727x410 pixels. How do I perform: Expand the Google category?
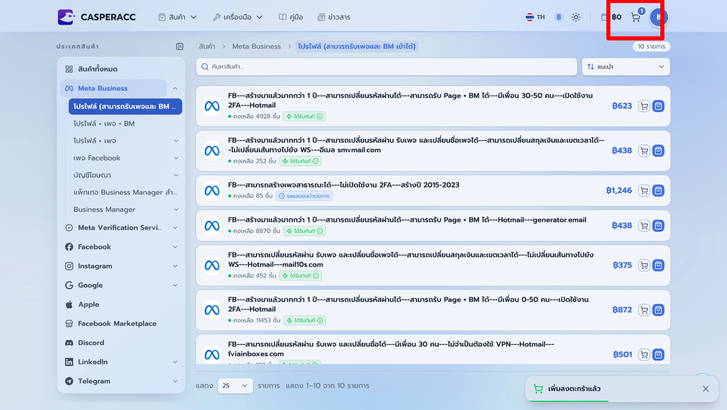pos(175,285)
